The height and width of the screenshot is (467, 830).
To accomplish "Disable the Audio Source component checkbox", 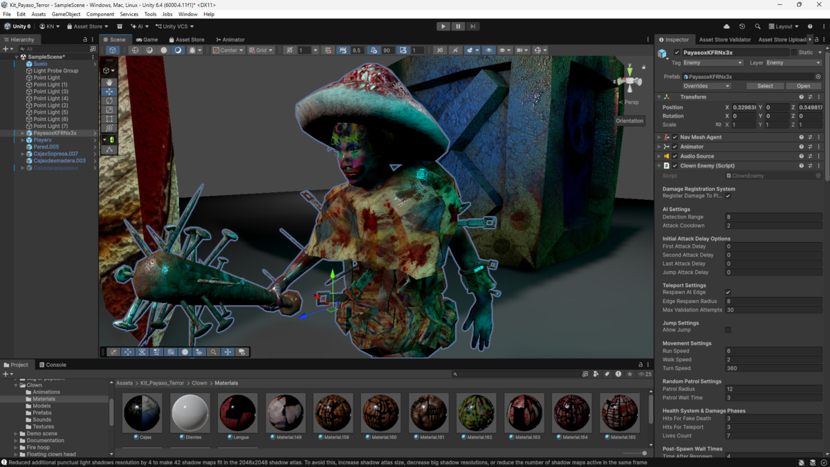I will click(x=675, y=156).
